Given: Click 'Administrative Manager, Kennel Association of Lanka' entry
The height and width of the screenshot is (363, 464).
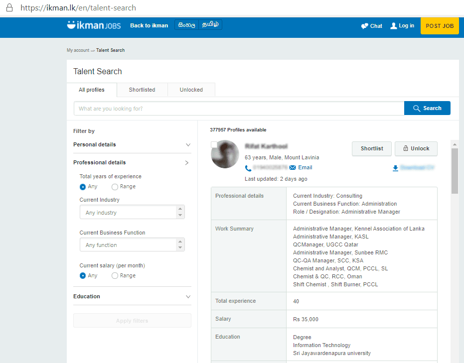Looking at the screenshot, I should point(359,229).
